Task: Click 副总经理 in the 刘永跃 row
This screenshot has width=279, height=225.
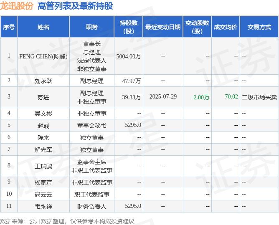Action: 91,81
